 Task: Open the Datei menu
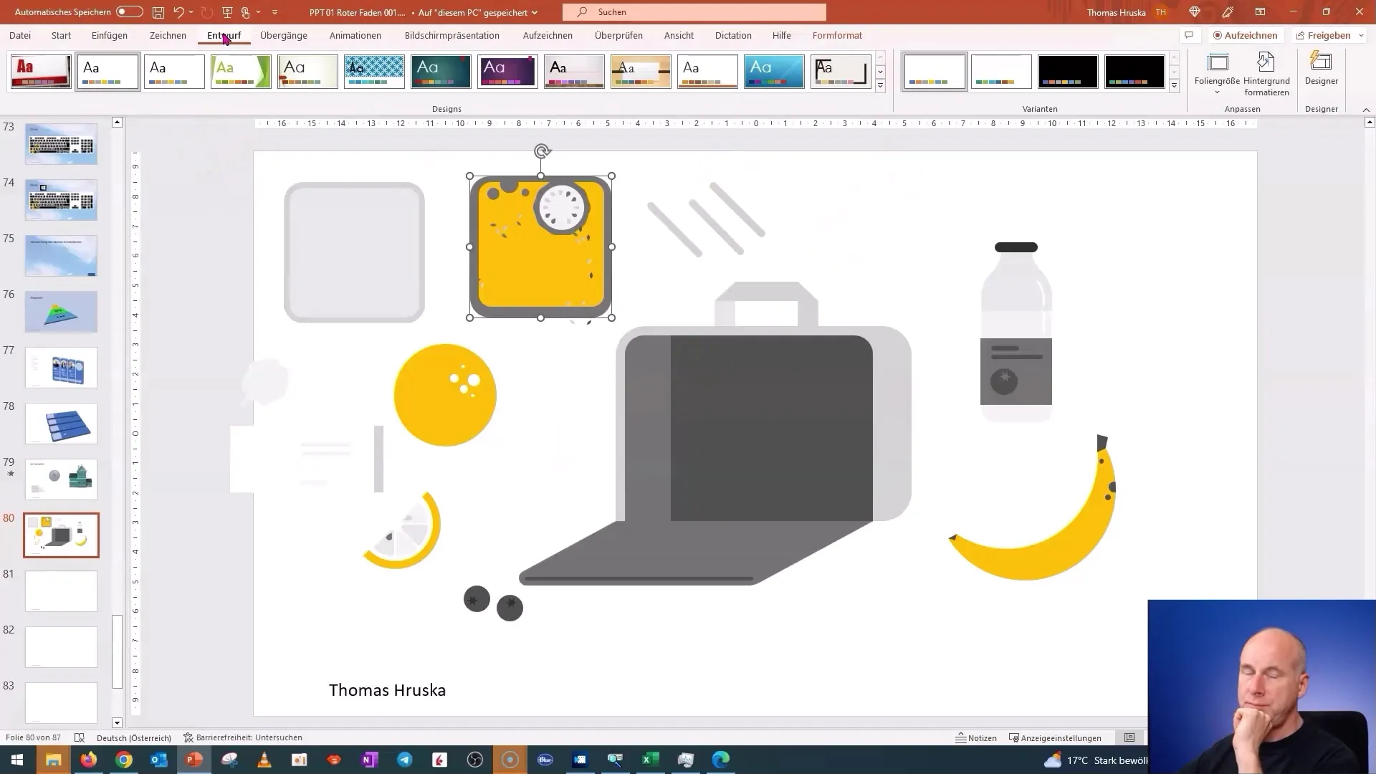(20, 35)
